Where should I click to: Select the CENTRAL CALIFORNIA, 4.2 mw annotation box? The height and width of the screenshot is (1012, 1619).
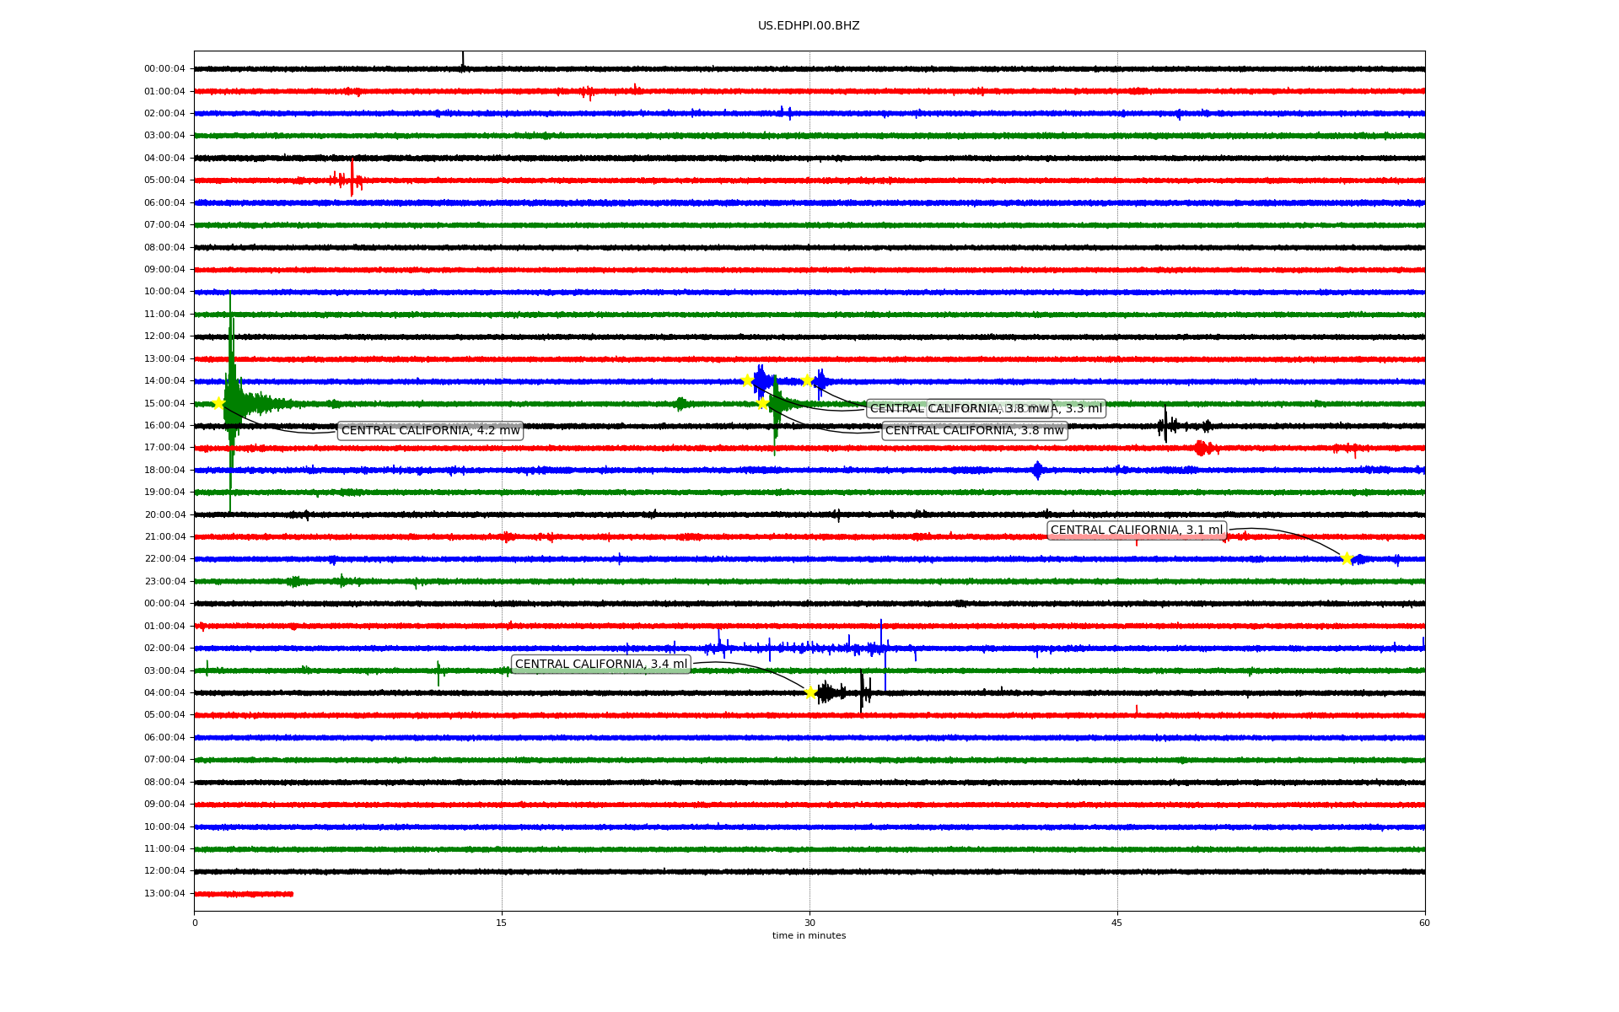tap(430, 431)
